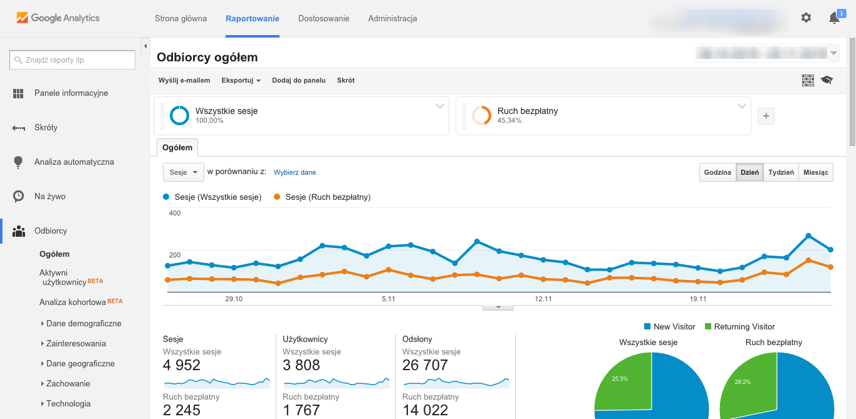Click the Skrót toolbar button
856x419 pixels.
(x=346, y=80)
